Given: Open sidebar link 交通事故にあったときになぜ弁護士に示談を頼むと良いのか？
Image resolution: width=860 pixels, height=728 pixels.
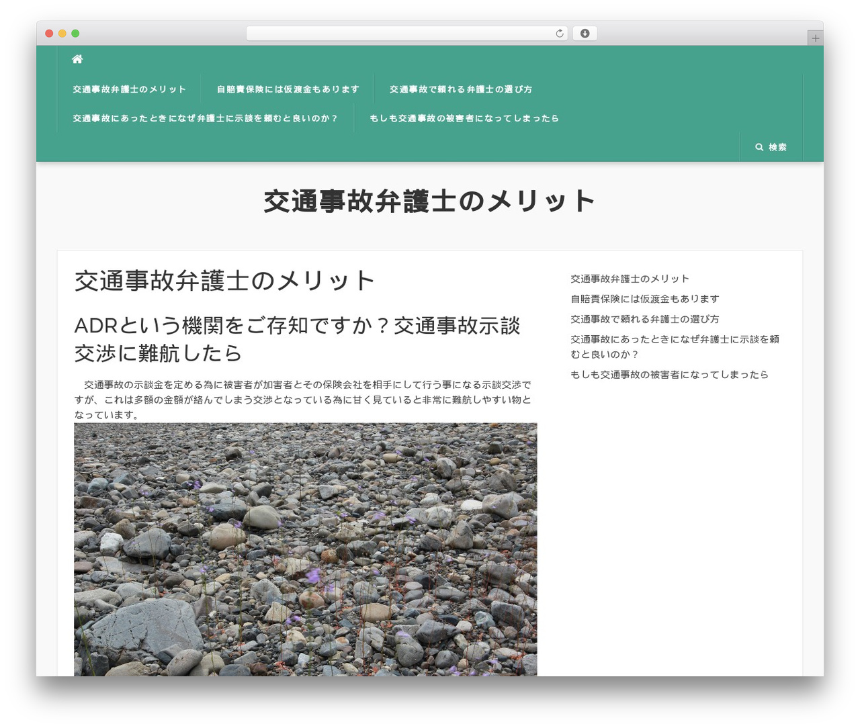Looking at the screenshot, I should coord(675,347).
